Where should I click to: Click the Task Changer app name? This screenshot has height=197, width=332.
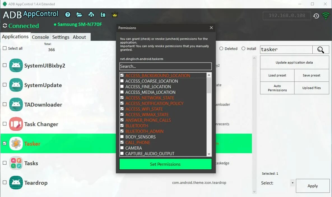click(41, 124)
